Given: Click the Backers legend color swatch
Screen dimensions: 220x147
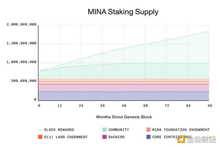Looking at the screenshot, I should [x=104, y=137].
